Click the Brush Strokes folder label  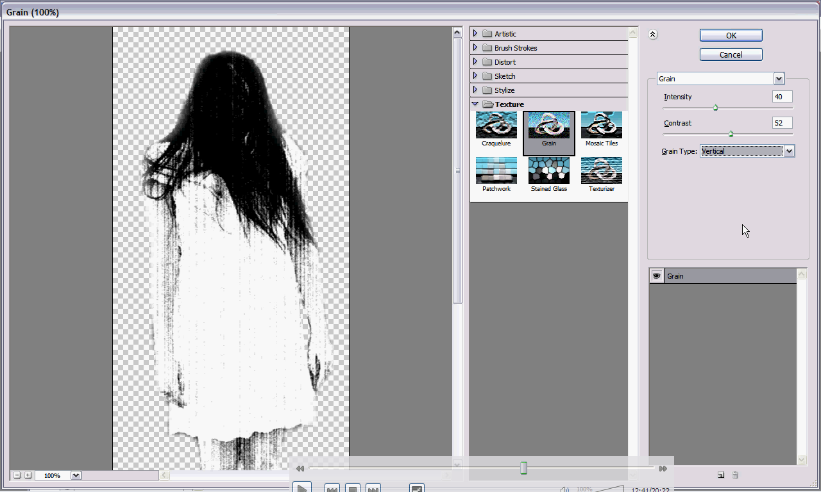coord(516,48)
